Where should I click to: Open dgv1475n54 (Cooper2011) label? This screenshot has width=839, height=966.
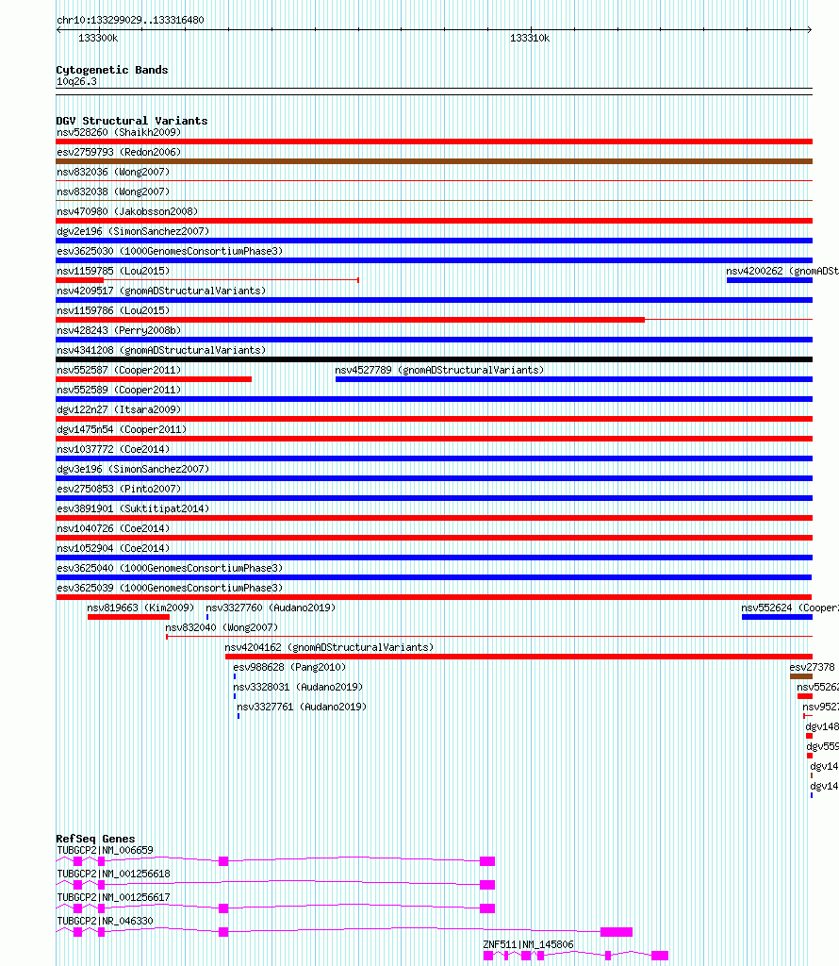coord(122,429)
